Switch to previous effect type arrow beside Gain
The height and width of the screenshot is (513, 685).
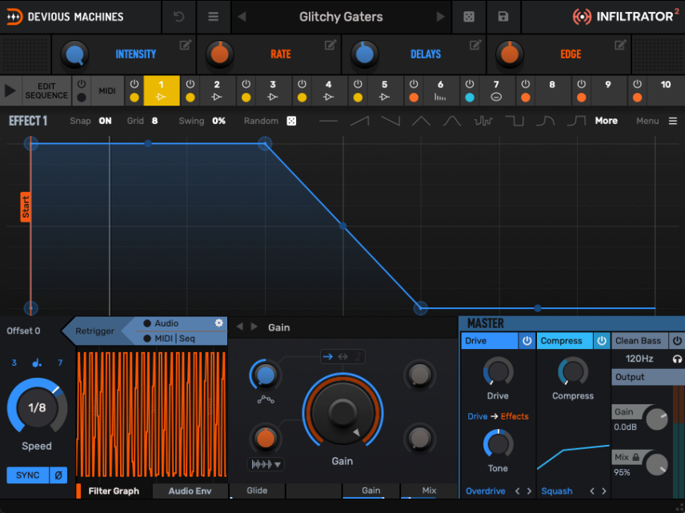point(239,327)
